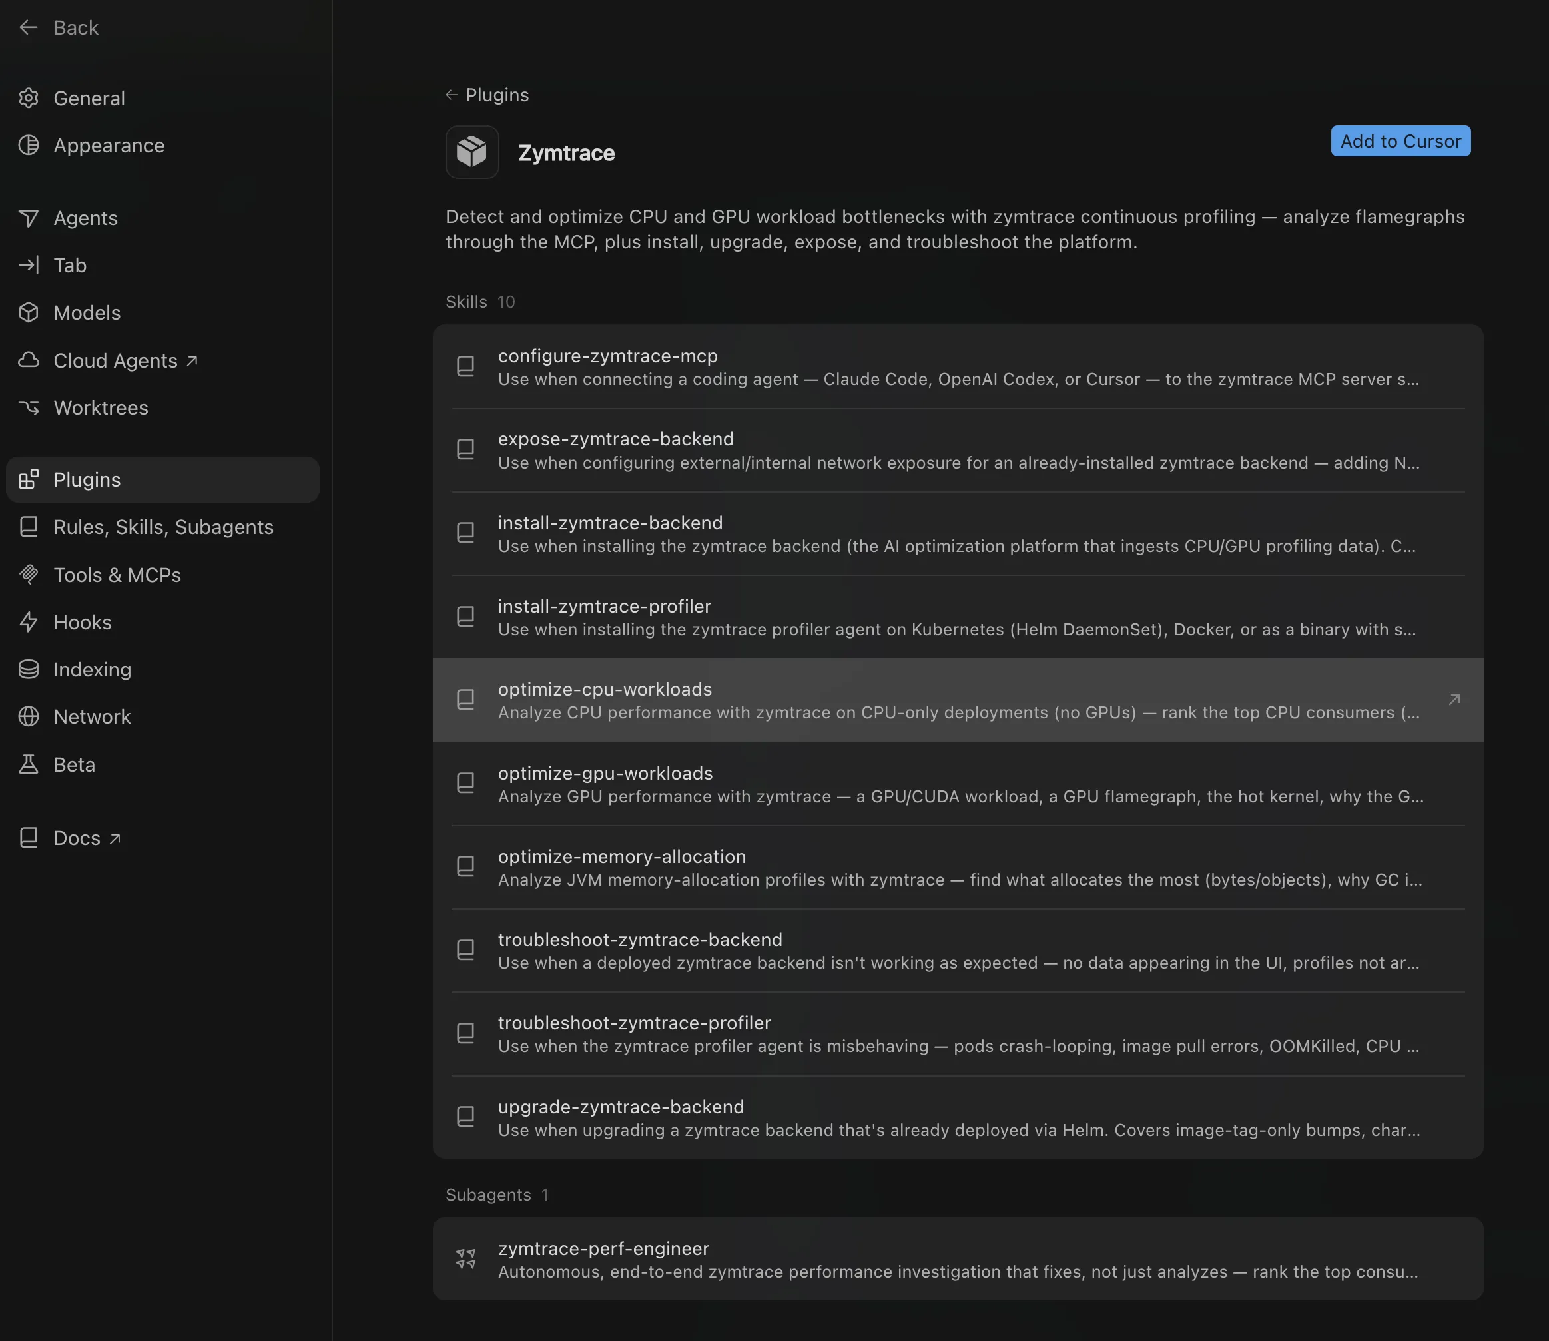Screen dimensions: 1549x1341
Task: Click external link arrow on optimize-cpu-workloads row
Action: pyautogui.click(x=1454, y=700)
